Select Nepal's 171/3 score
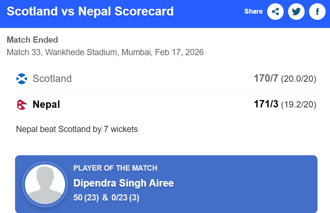Image resolution: width=330 pixels, height=213 pixels. [x=266, y=104]
